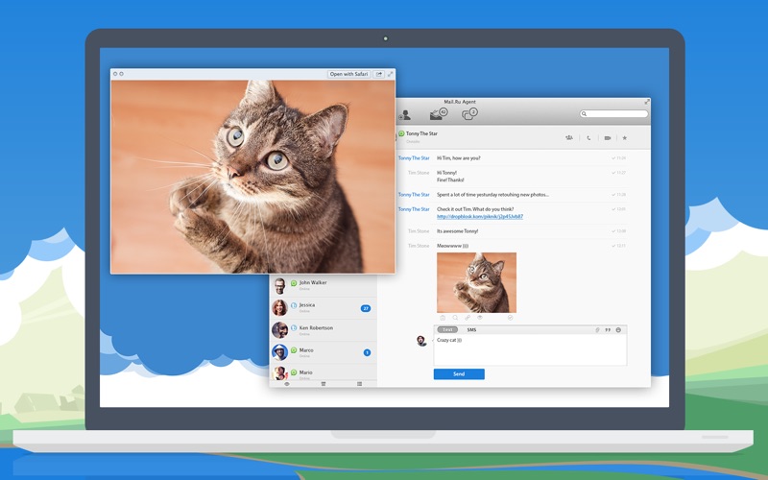Open the cat image thumbnail in chat
Image resolution: width=768 pixels, height=480 pixels.
[476, 282]
